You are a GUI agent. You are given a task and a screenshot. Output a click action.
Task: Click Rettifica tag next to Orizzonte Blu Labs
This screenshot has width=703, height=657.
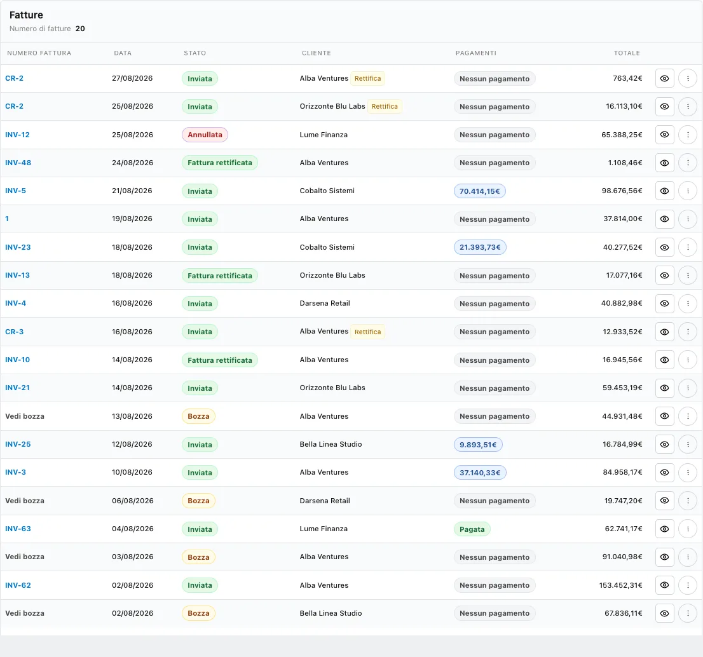pos(385,106)
